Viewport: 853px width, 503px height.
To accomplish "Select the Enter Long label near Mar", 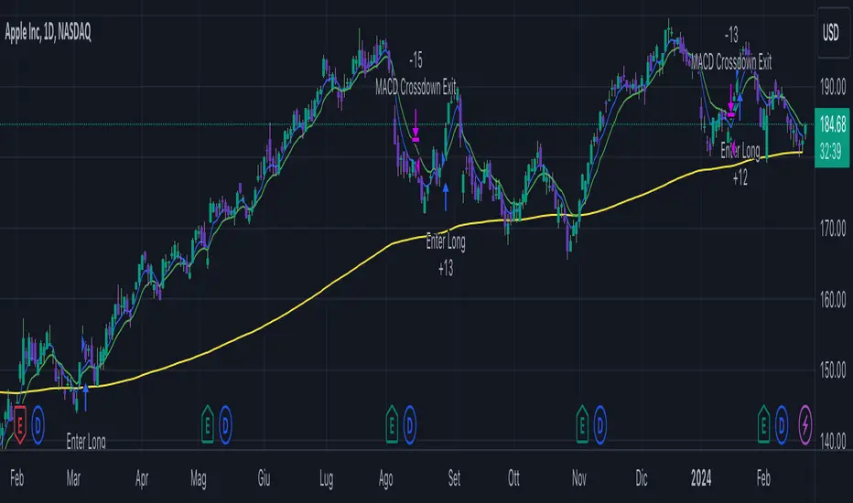I will point(86,441).
